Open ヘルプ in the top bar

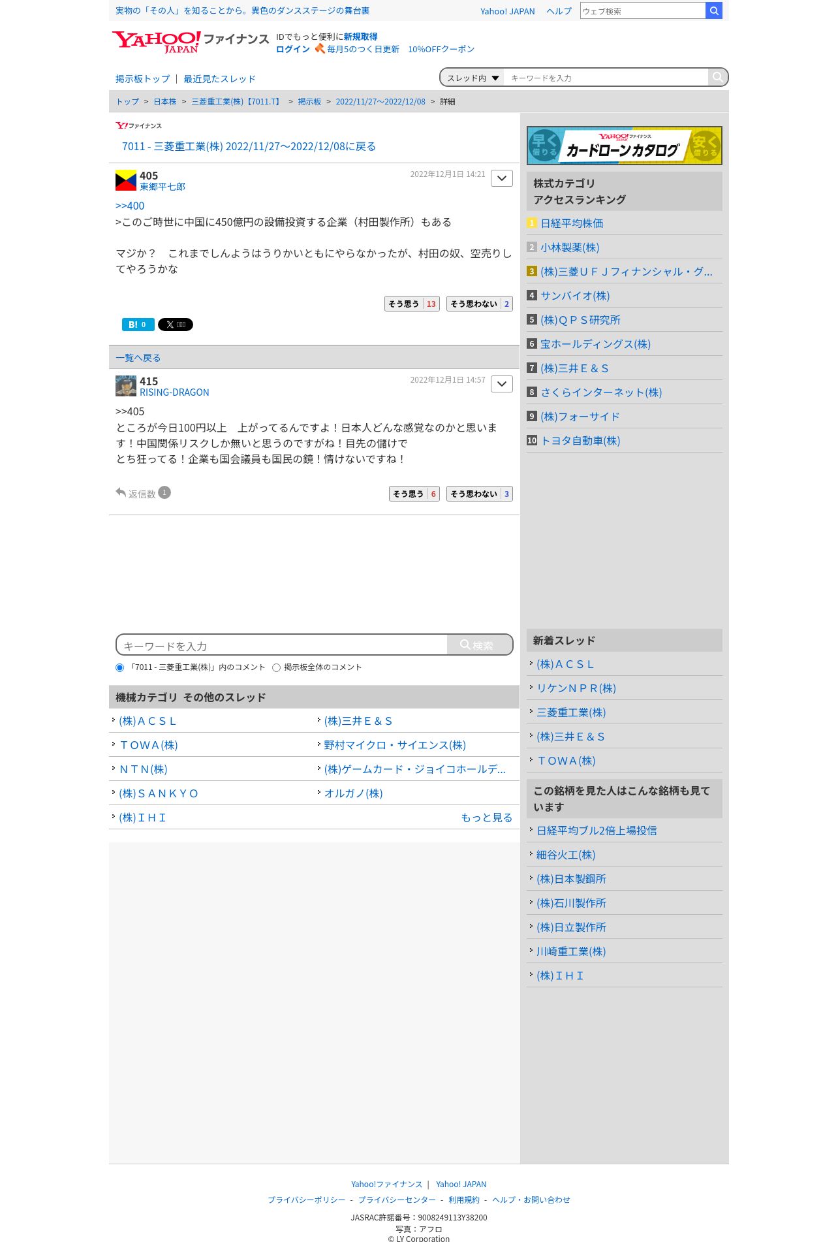click(x=559, y=11)
